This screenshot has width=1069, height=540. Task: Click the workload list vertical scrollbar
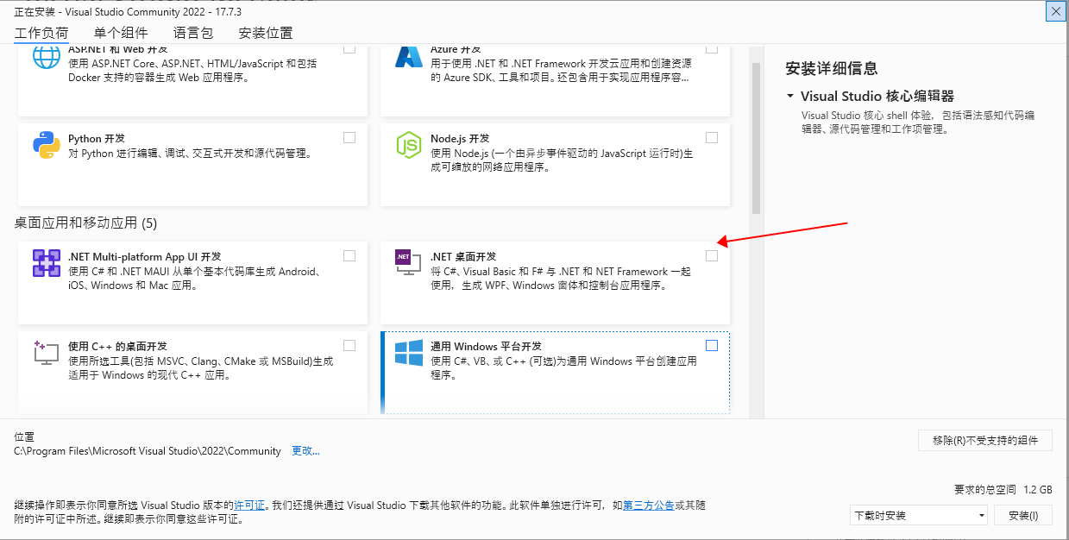(x=756, y=138)
